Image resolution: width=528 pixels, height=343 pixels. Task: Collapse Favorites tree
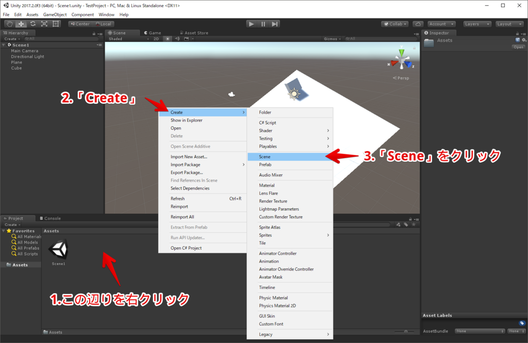tap(4, 231)
